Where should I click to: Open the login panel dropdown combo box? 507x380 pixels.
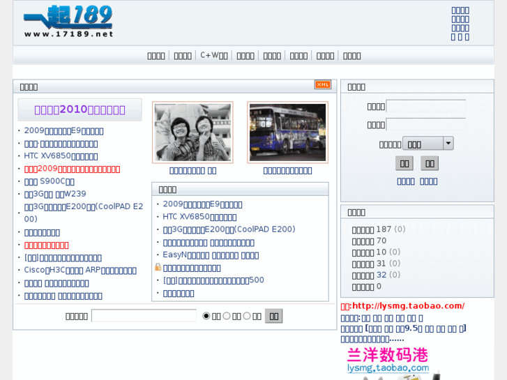(428, 143)
